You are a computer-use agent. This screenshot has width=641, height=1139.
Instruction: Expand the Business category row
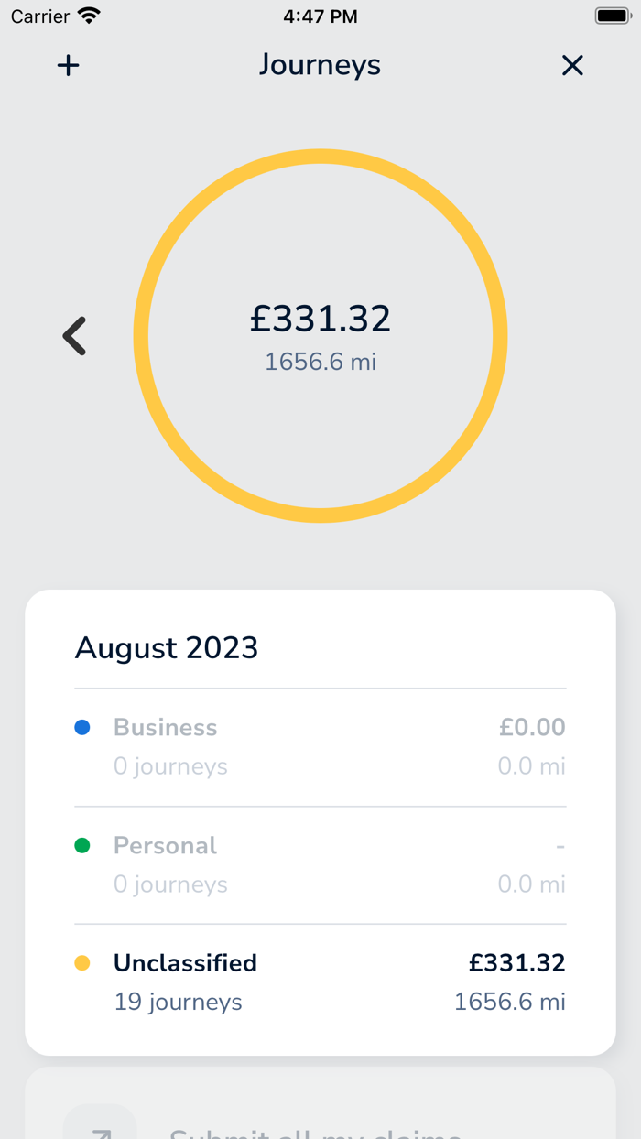pyautogui.click(x=320, y=745)
